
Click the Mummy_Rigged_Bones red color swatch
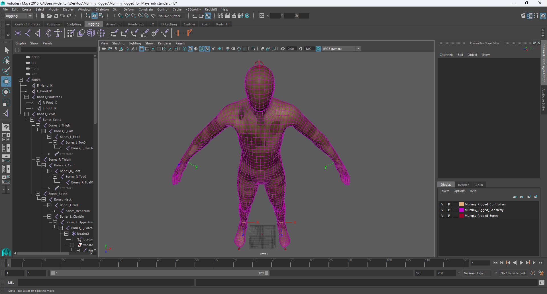[x=462, y=216]
